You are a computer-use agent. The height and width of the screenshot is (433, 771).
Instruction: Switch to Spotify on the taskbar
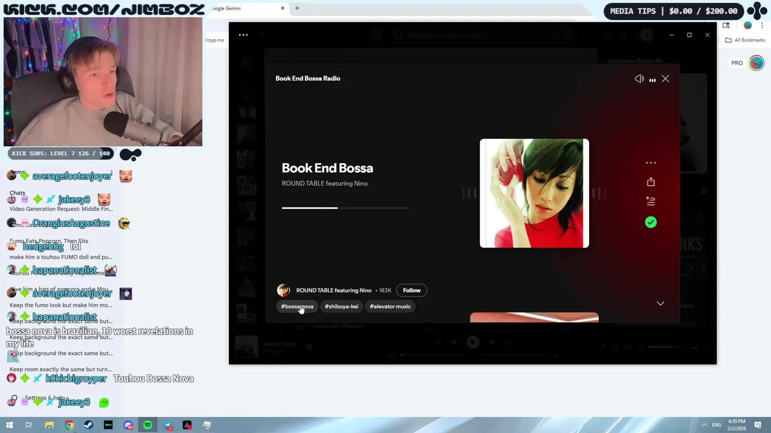148,425
